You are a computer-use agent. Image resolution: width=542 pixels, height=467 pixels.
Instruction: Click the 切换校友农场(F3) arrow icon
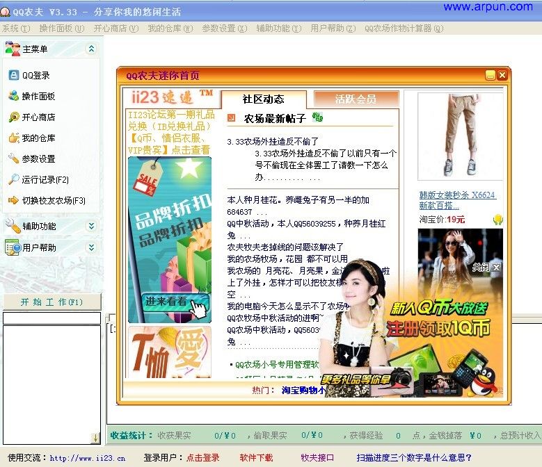click(x=13, y=200)
